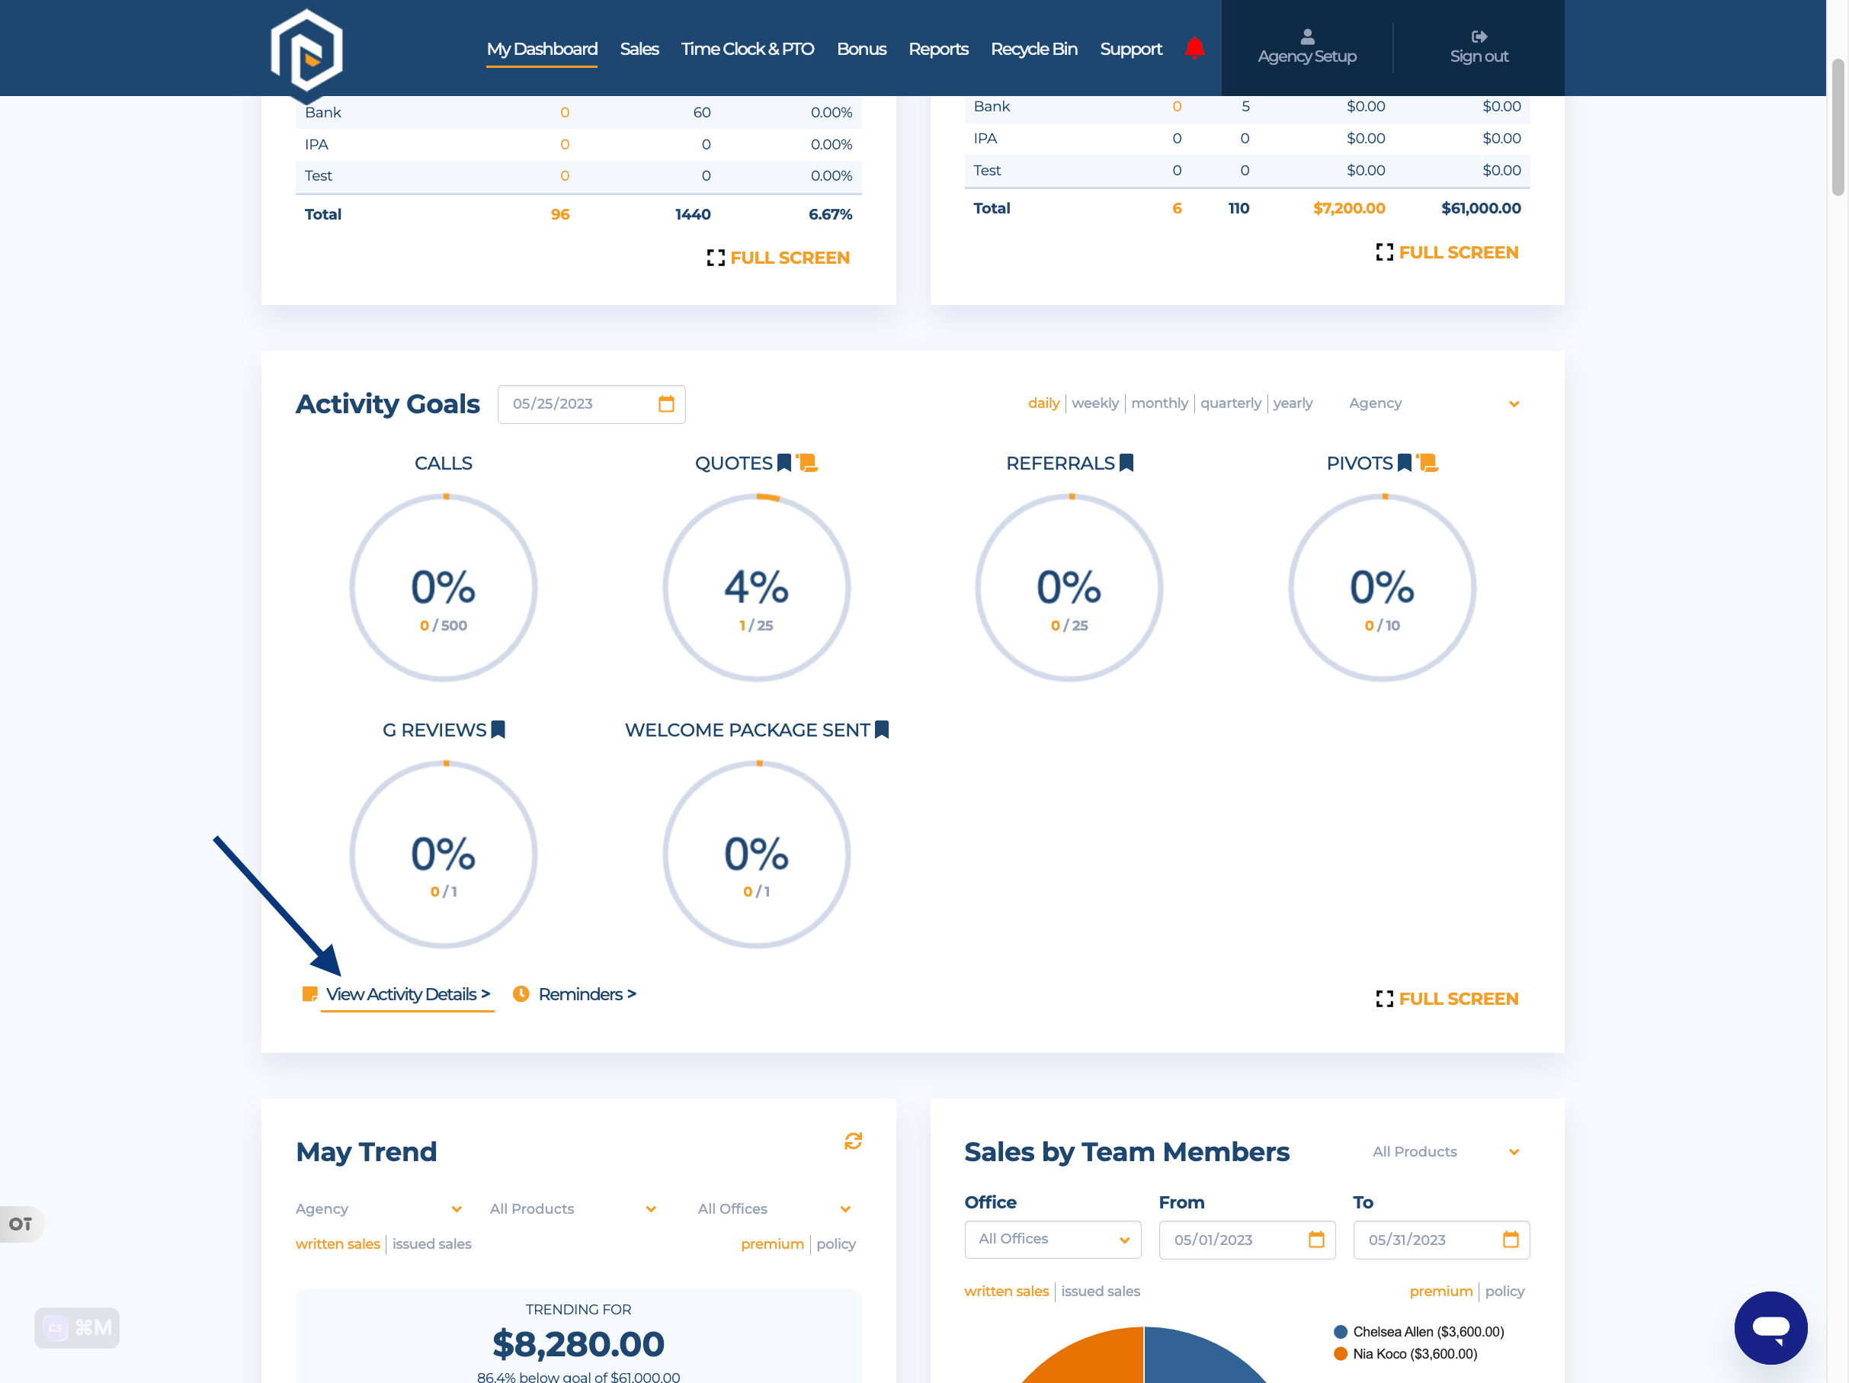Open the May Trend Agency dropdown

[379, 1208]
